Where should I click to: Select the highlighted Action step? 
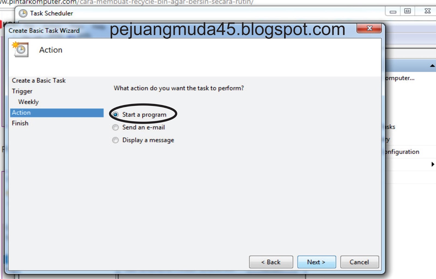point(57,113)
